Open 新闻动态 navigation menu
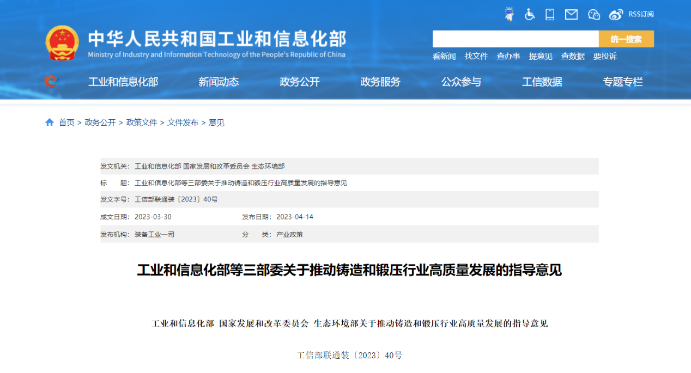This screenshot has height=373, width=691. (x=219, y=82)
